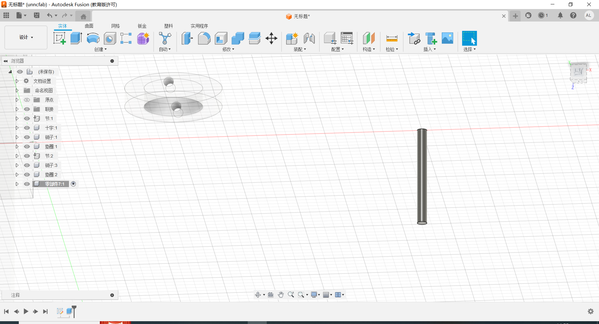Select the Revolve tool
This screenshot has height=324, width=599.
(93, 38)
